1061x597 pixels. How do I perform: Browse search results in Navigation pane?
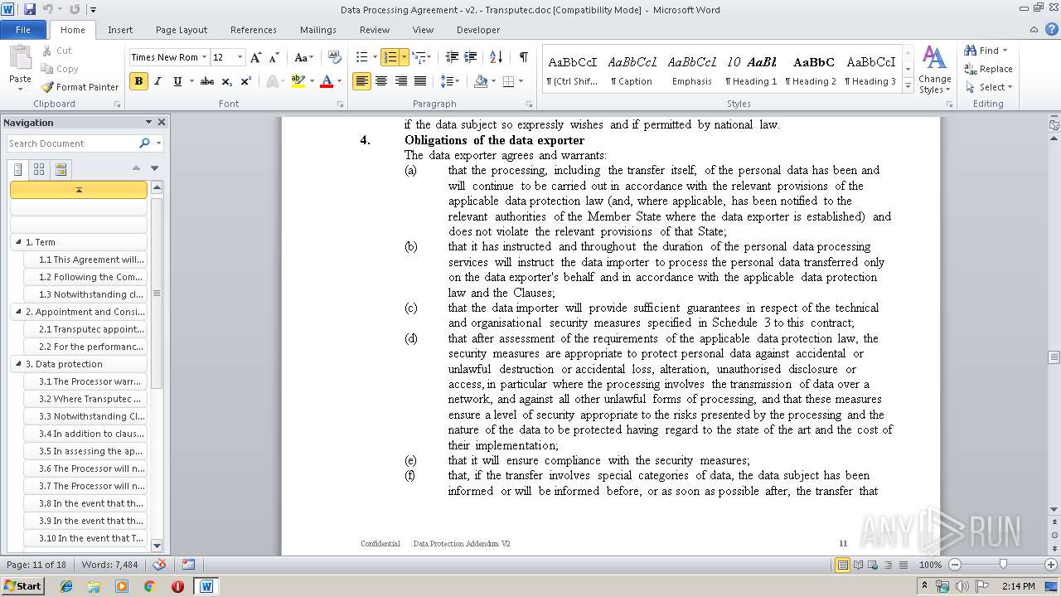(x=60, y=169)
